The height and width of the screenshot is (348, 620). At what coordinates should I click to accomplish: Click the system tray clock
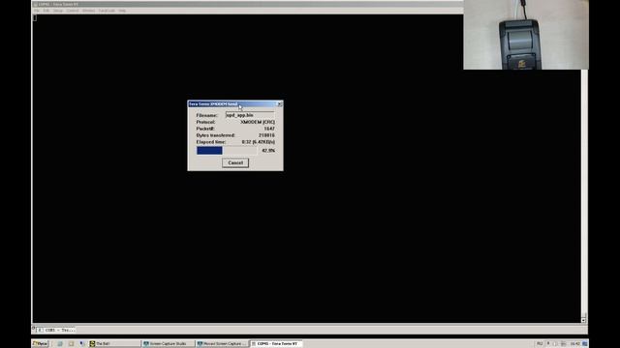click(x=574, y=344)
